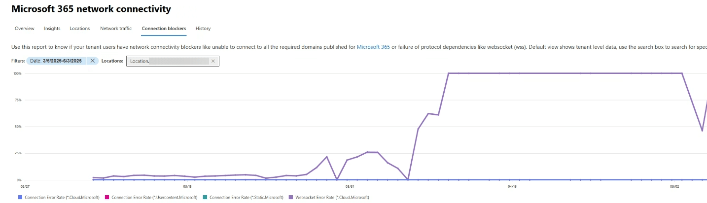Select the Network traffic tab
This screenshot has width=707, height=203.
point(116,29)
